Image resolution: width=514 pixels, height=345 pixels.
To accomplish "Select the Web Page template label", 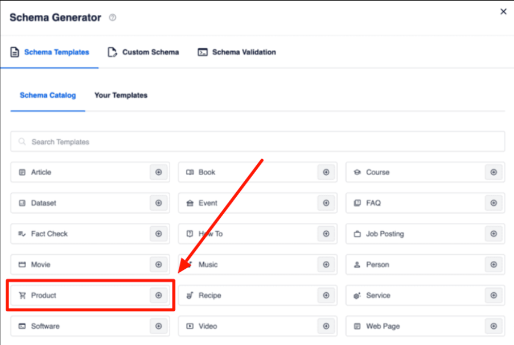I will point(383,326).
